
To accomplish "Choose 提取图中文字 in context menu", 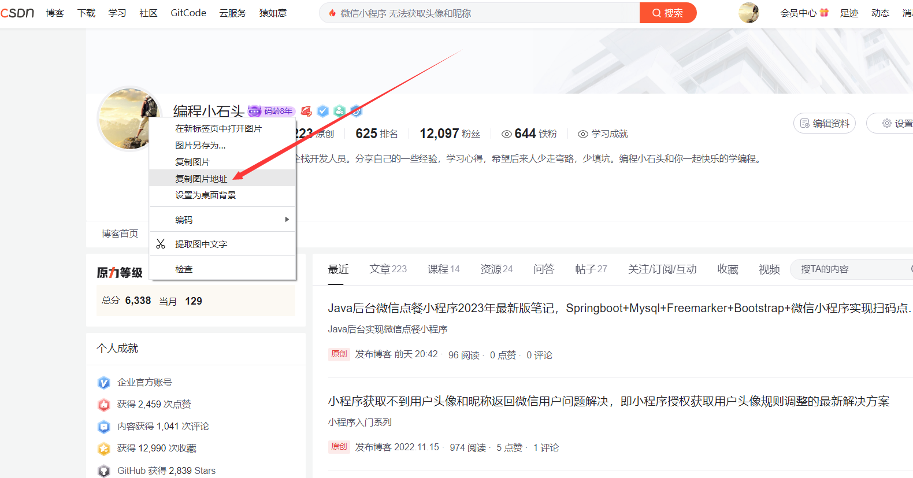I will (222, 244).
